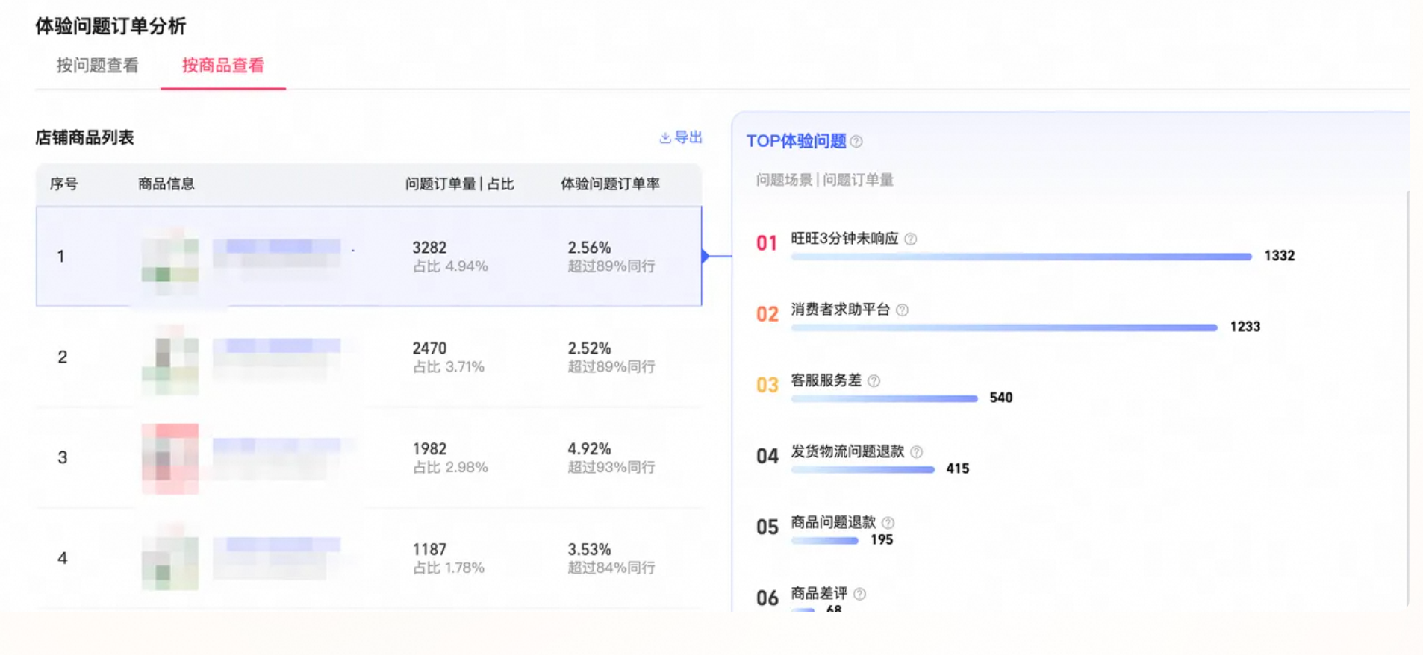Click 占比 2.98% text
The width and height of the screenshot is (1423, 655).
[450, 468]
